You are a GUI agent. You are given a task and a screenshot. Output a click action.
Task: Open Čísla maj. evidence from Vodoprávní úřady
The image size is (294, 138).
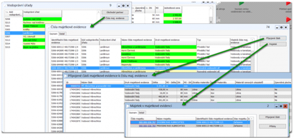tap(115, 18)
